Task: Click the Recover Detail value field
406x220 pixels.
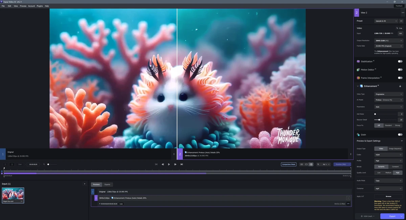Action: coord(400,120)
